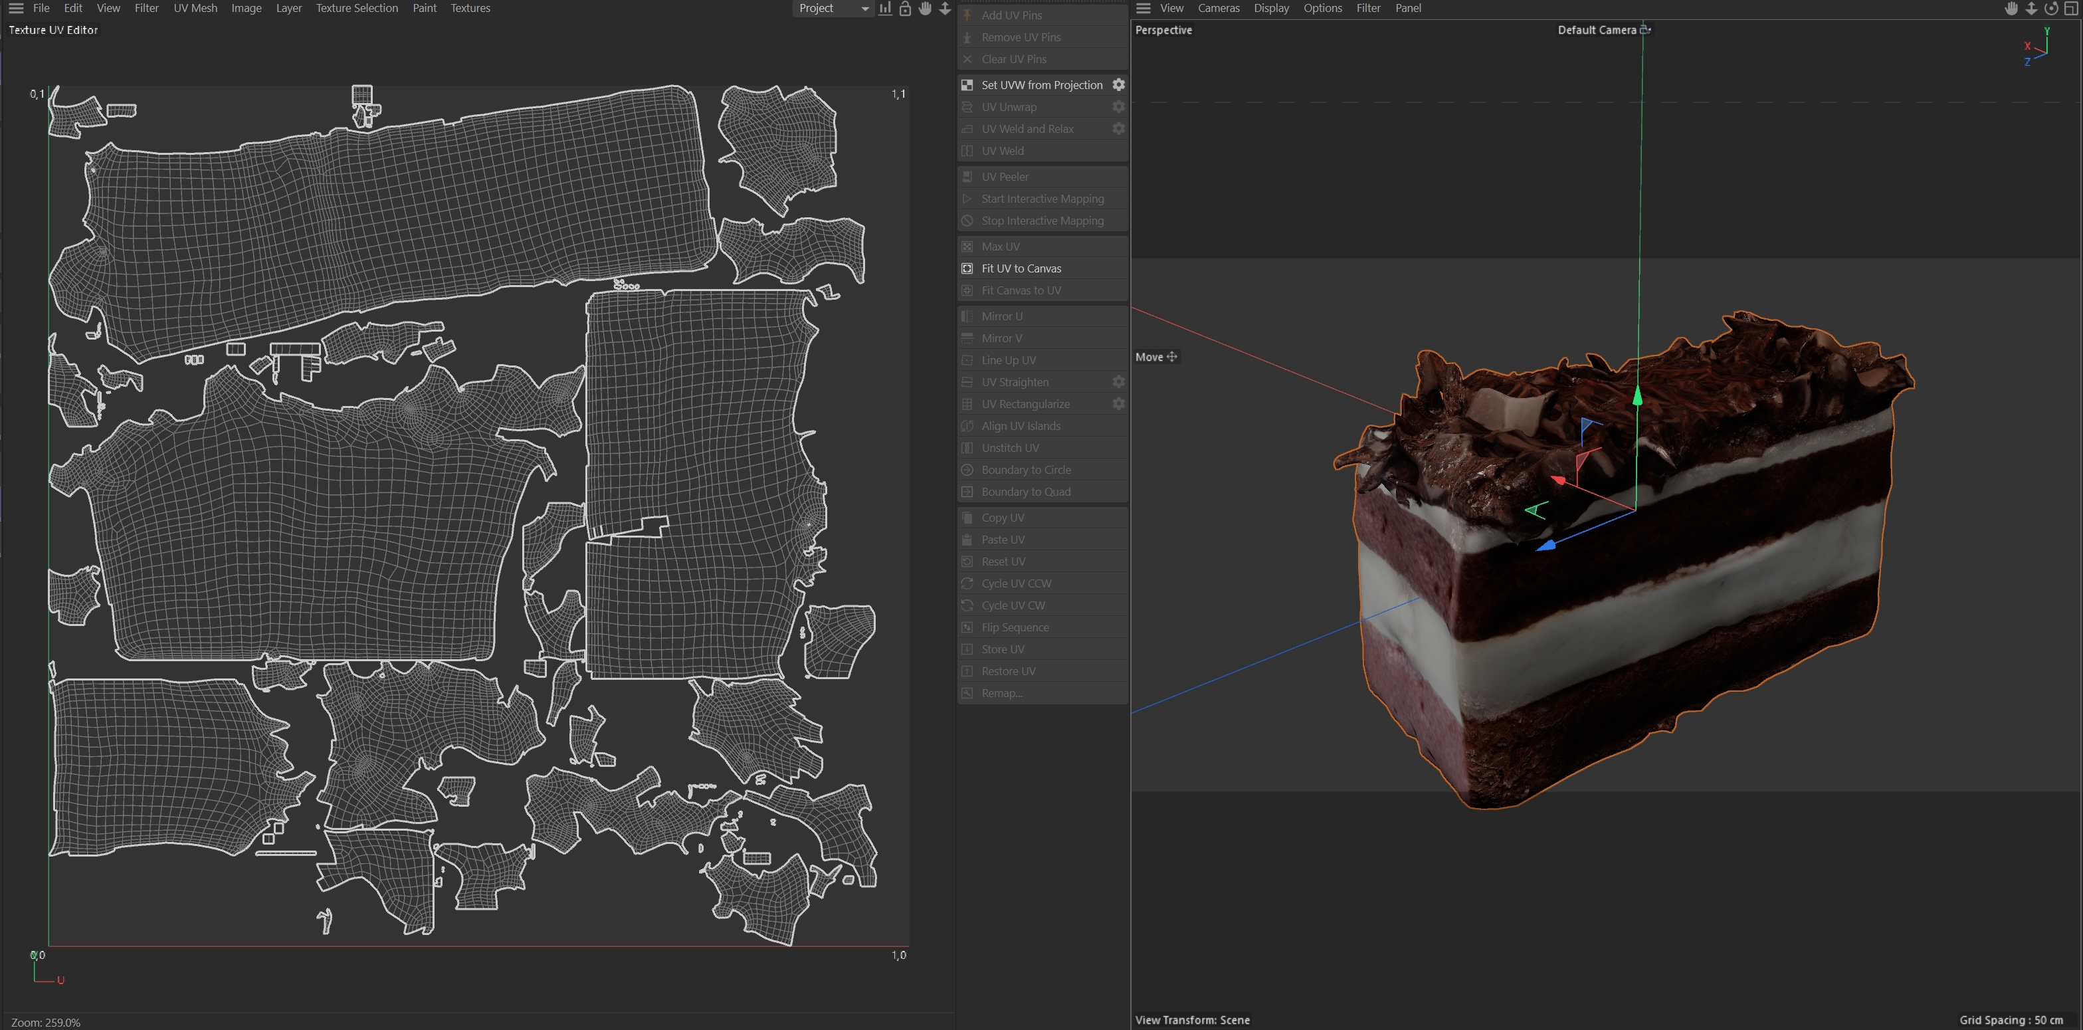Image resolution: width=2083 pixels, height=1030 pixels.
Task: Click the viewport pan hand icon
Action: tap(2011, 9)
